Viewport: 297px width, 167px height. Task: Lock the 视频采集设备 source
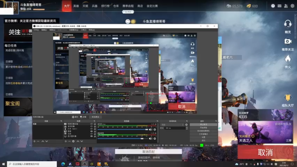point(95,124)
